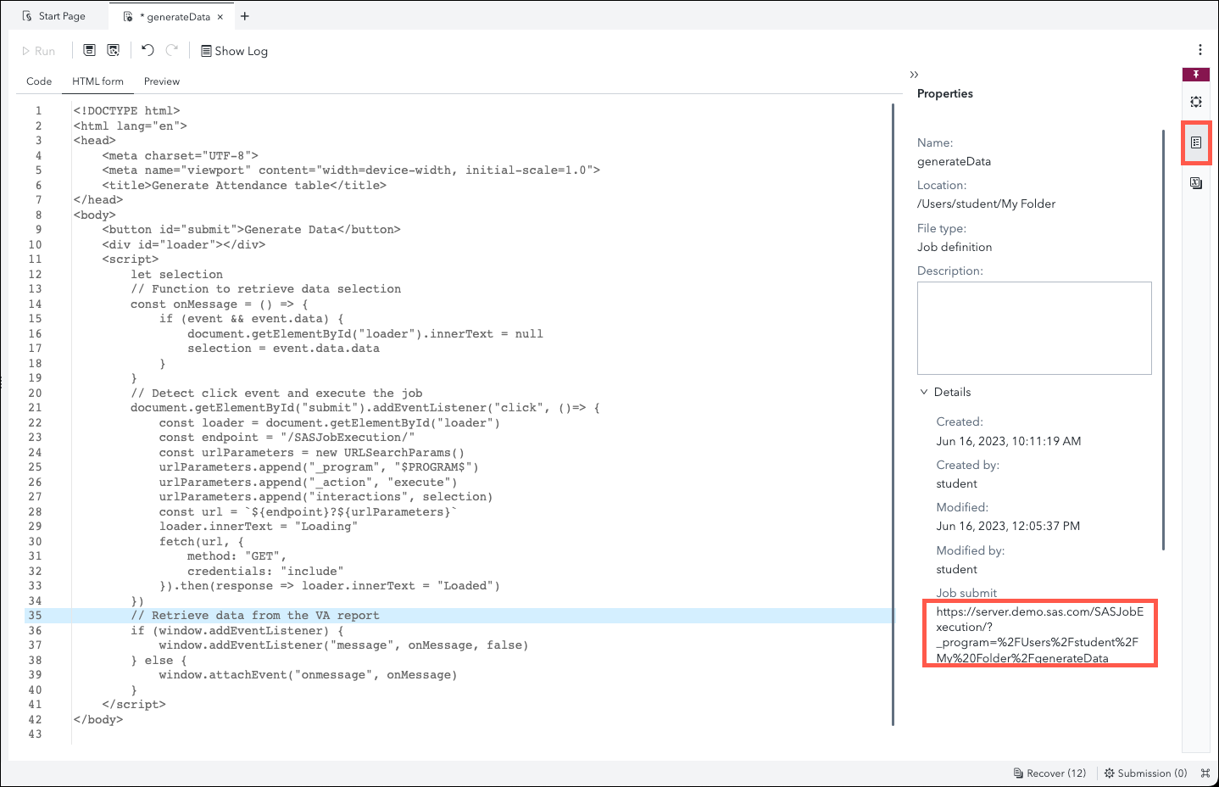Redo the last change
The height and width of the screenshot is (787, 1219).
pyautogui.click(x=171, y=50)
